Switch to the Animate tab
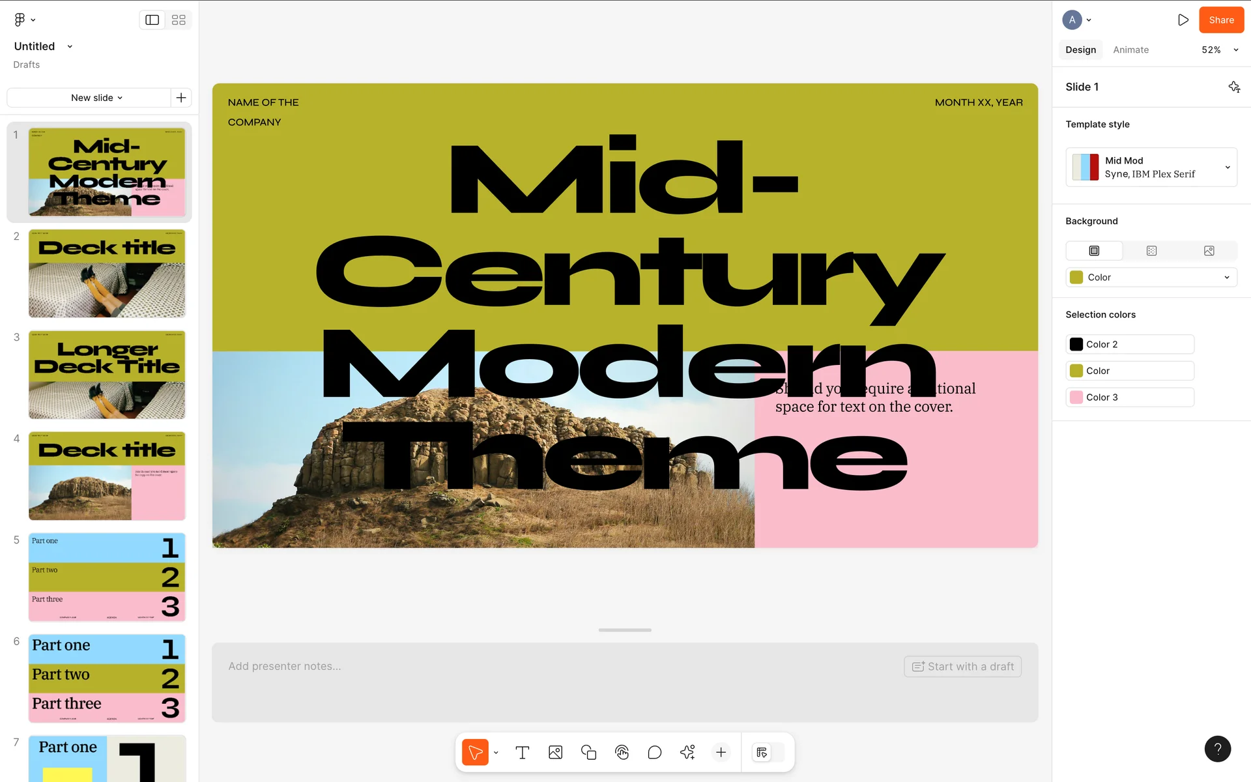The height and width of the screenshot is (782, 1251). 1130,50
